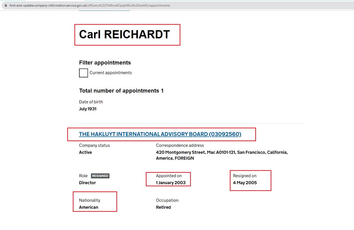Image resolution: width=354 pixels, height=230 pixels.
Task: Select the URL in the address bar
Action: pos(90,5)
